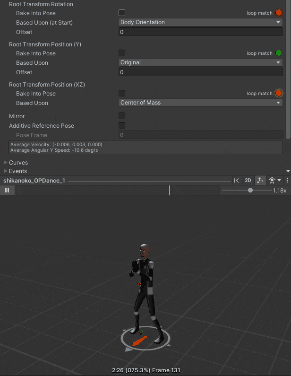Click the small down arrow beside Events
The height and width of the screenshot is (376, 291).
tap(288, 171)
